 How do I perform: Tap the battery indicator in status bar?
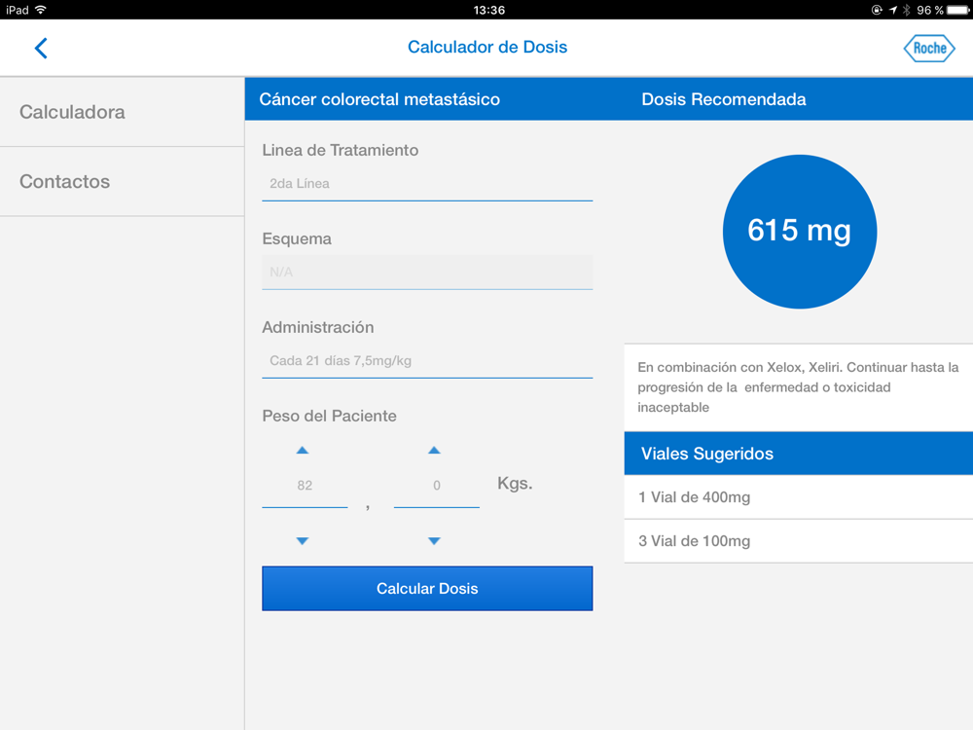coord(957,10)
